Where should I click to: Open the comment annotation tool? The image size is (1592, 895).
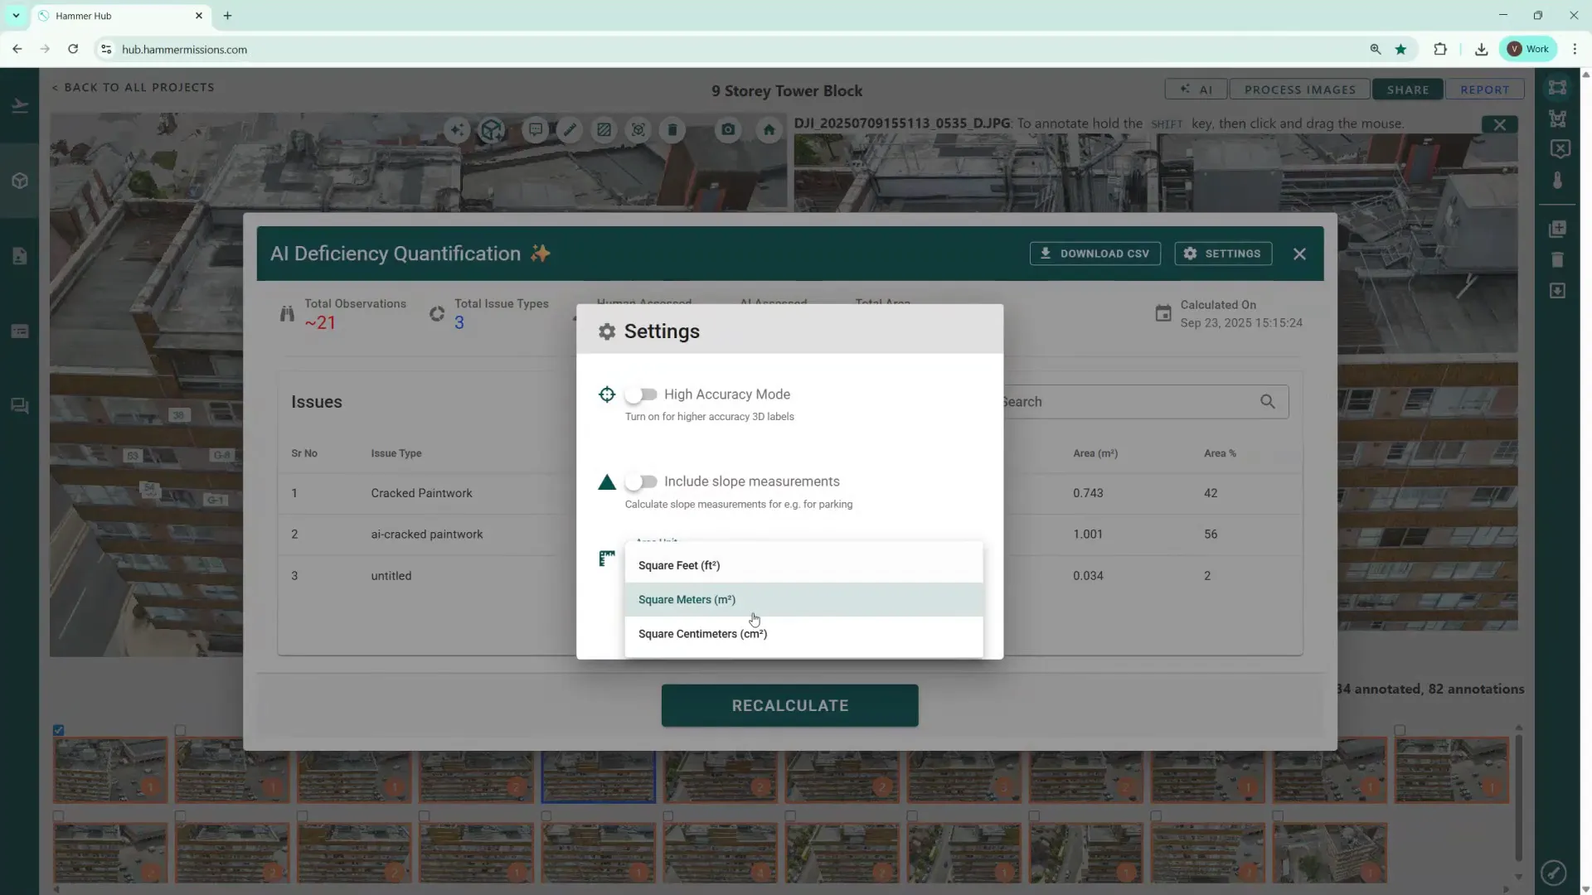(x=536, y=129)
